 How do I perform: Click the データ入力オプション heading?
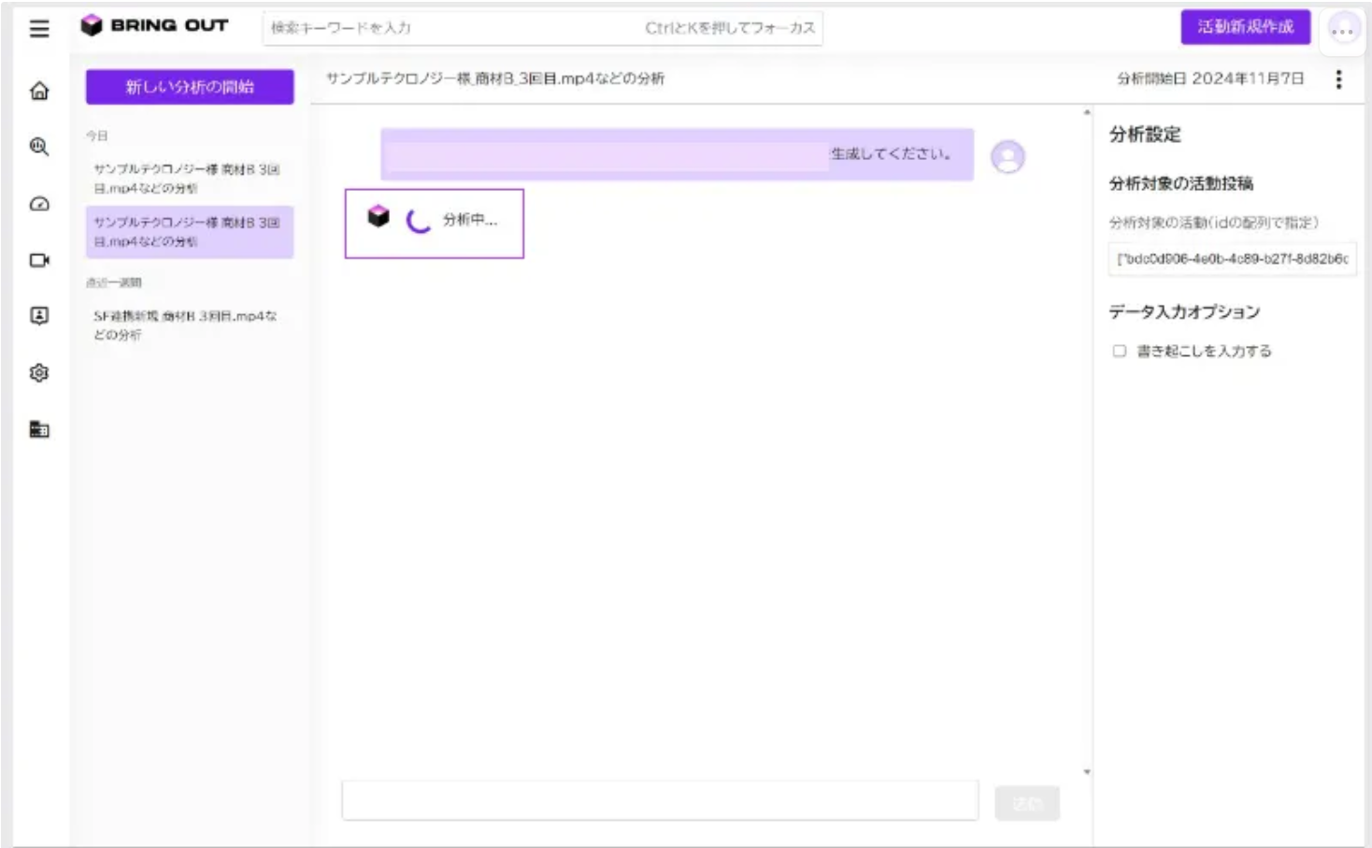pos(1184,311)
